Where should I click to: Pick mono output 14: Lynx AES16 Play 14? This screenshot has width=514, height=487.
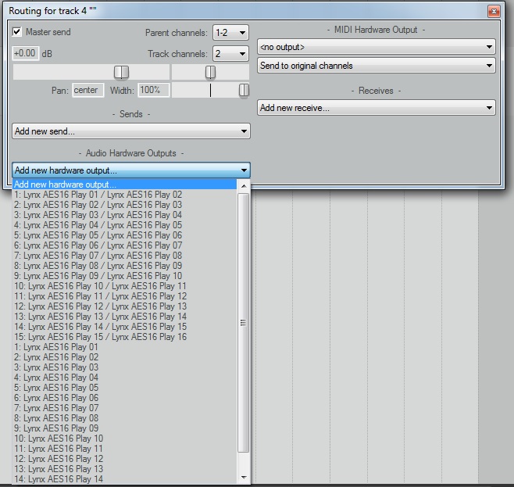(x=124, y=479)
